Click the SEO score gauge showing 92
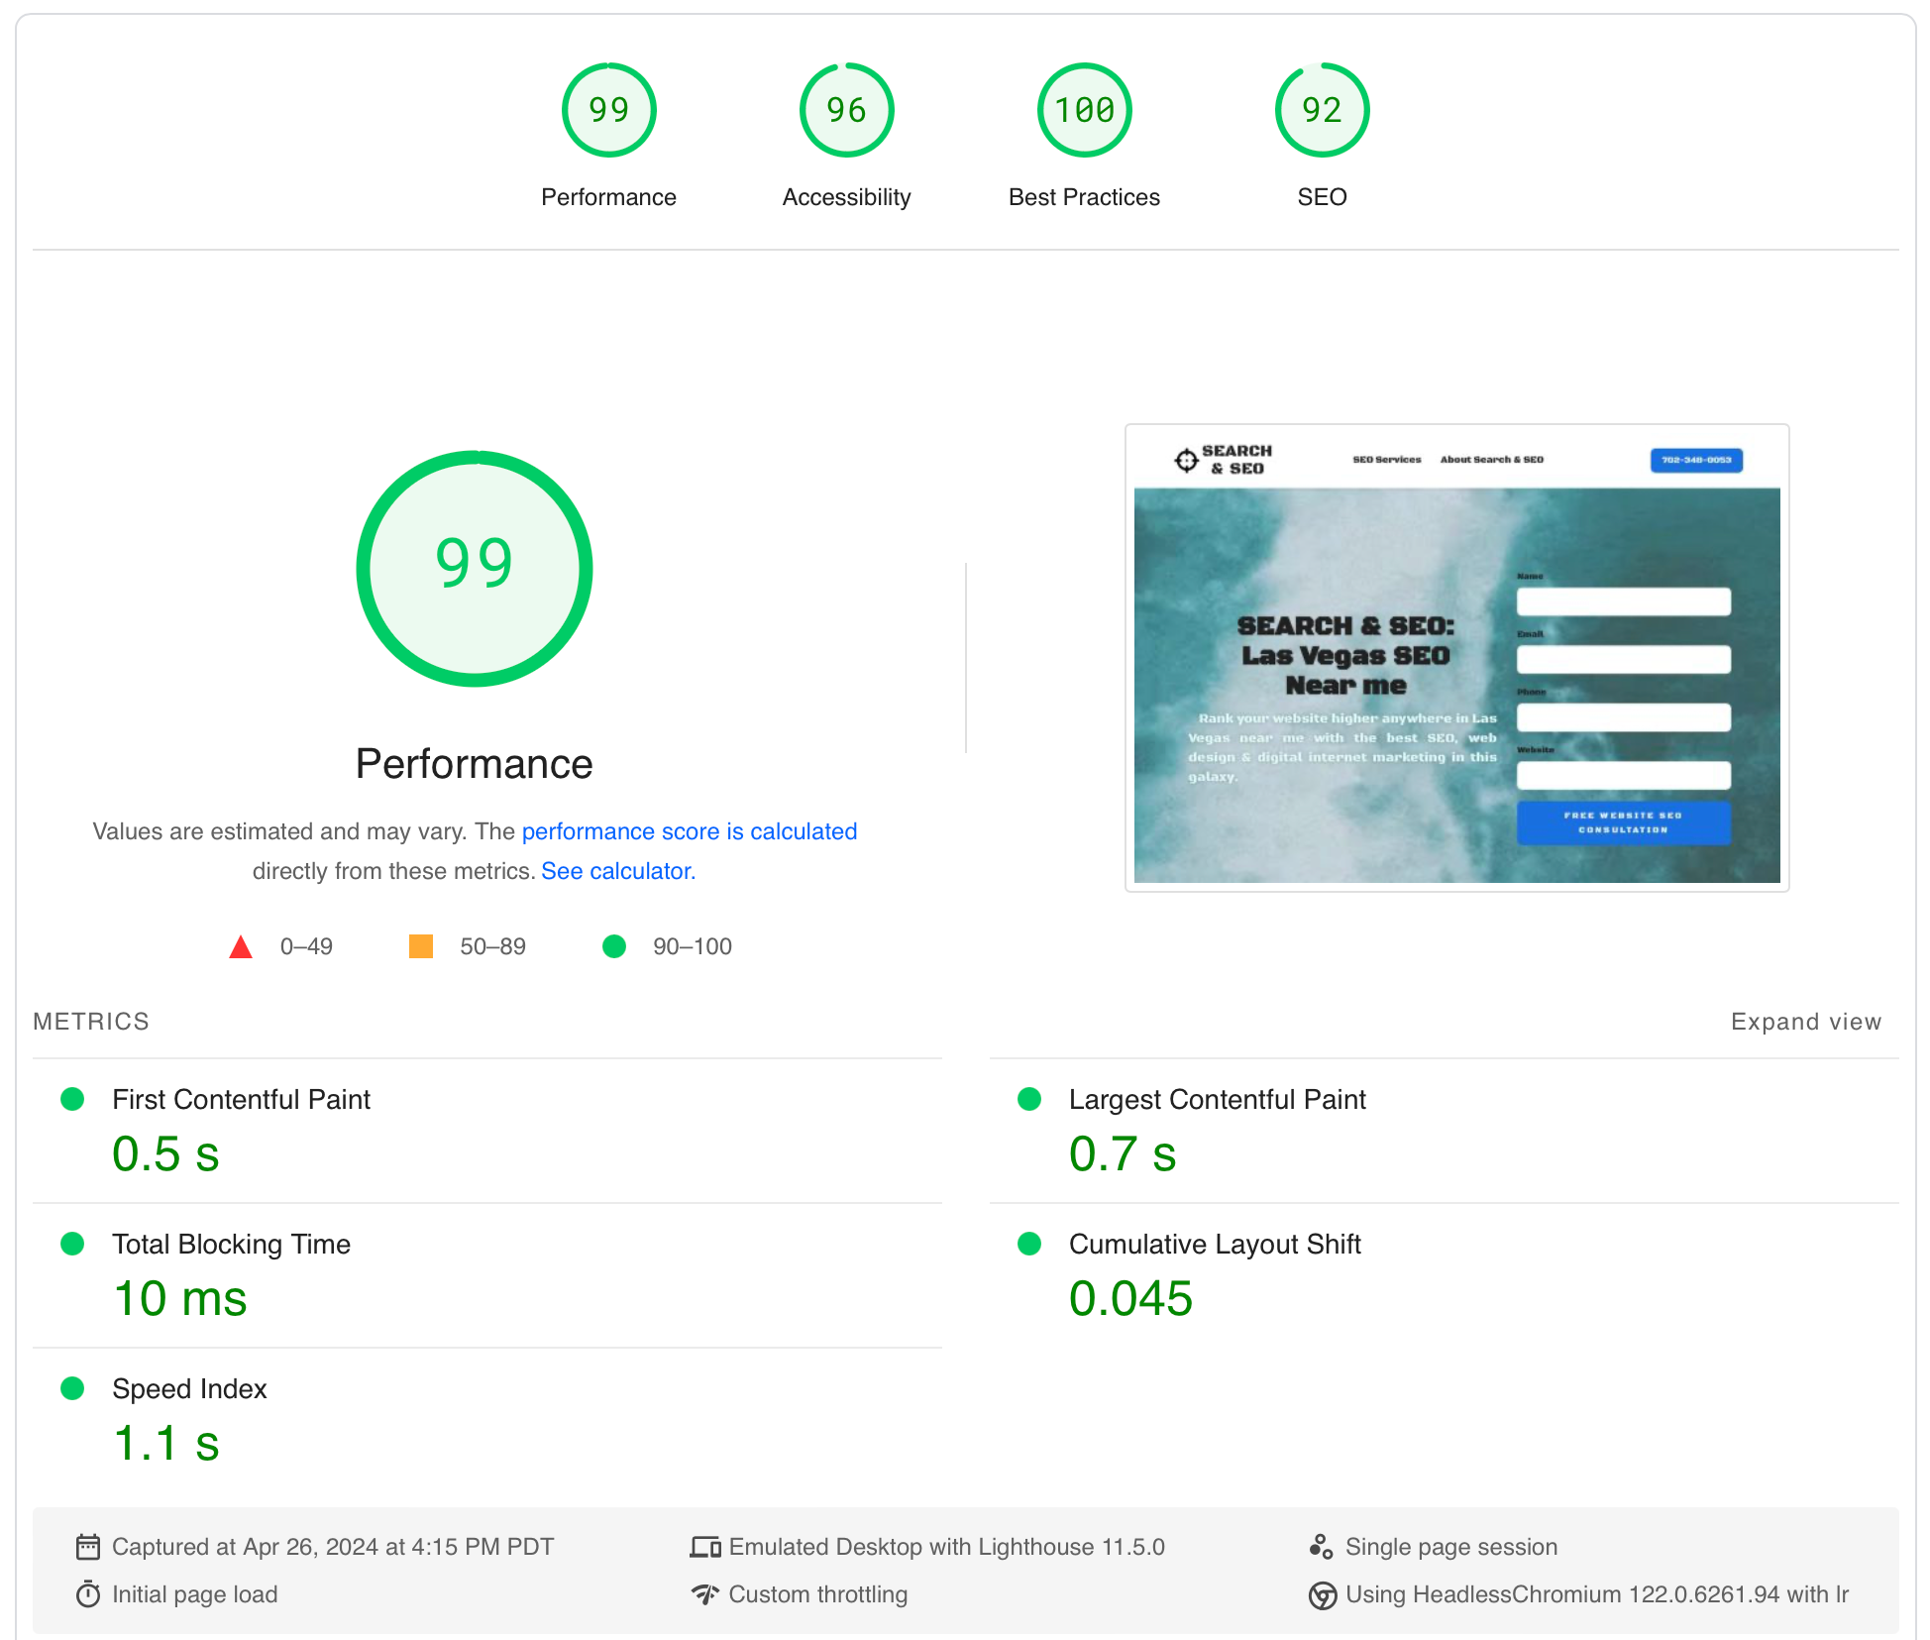The width and height of the screenshot is (1930, 1640). click(x=1322, y=110)
